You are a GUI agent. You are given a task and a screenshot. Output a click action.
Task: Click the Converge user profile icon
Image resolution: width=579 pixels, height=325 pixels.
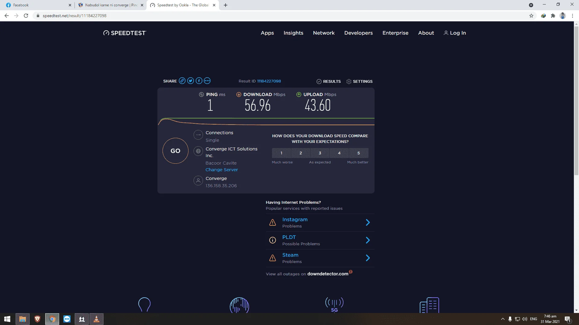click(x=198, y=181)
